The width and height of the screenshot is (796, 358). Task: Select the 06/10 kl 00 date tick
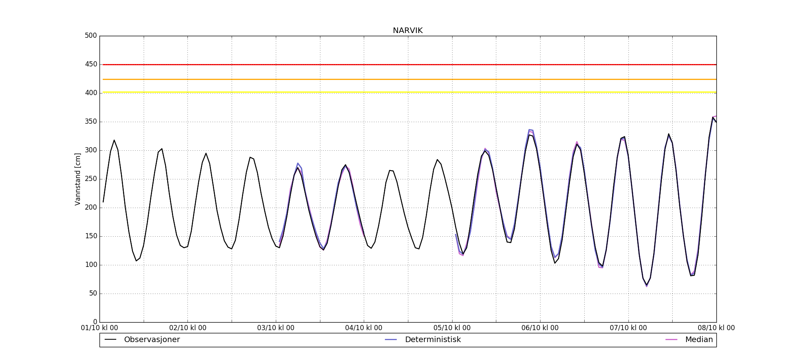point(540,328)
